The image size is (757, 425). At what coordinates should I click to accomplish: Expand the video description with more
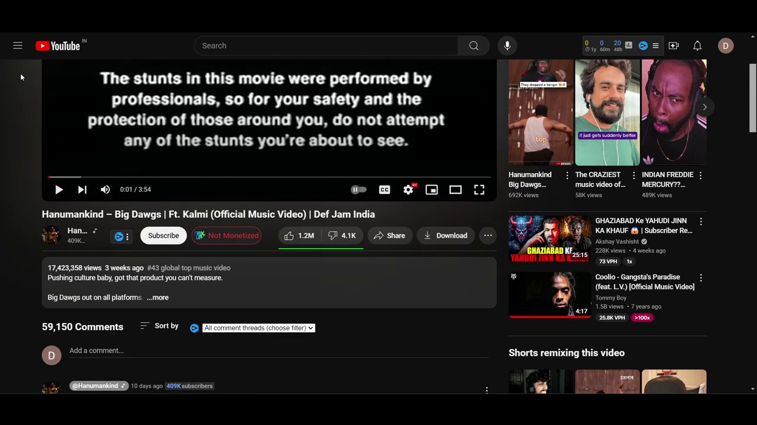point(157,297)
